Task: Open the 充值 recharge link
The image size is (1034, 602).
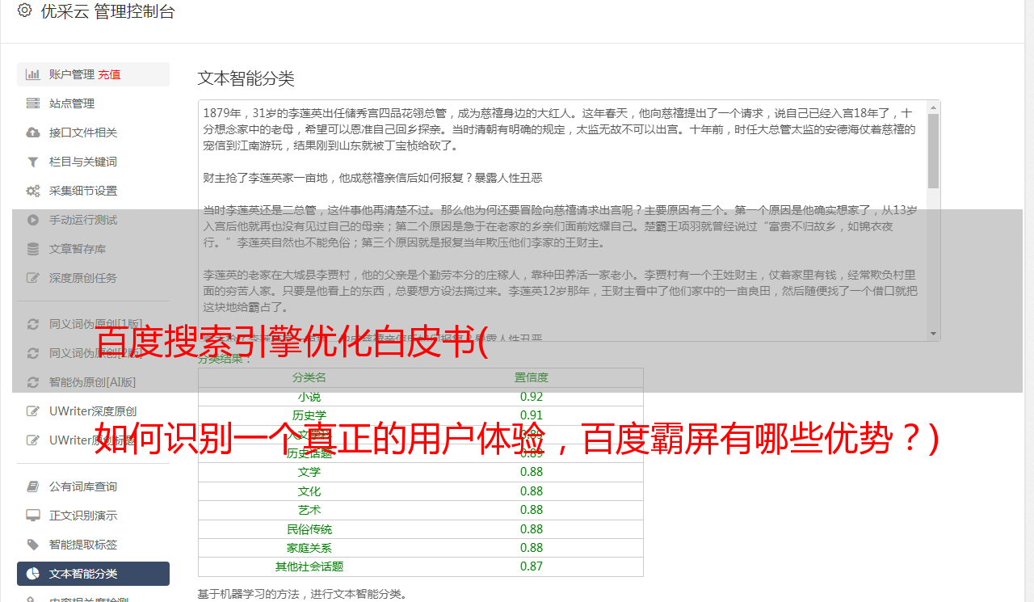Action: click(109, 74)
